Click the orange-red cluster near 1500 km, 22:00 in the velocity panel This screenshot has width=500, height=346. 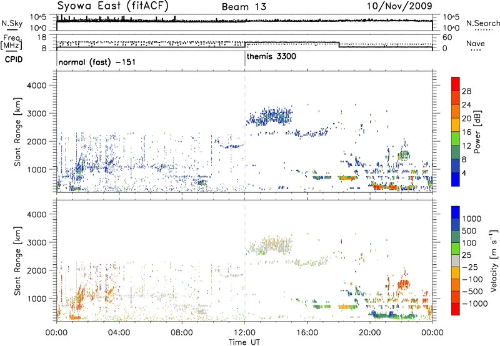pyautogui.click(x=404, y=284)
